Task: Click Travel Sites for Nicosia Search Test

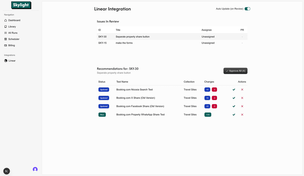Action: coord(190,90)
